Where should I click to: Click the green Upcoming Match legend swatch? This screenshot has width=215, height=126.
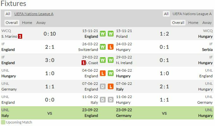[3, 122]
